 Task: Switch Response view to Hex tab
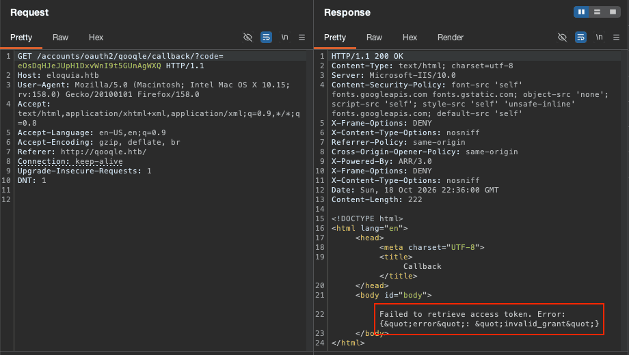point(410,38)
